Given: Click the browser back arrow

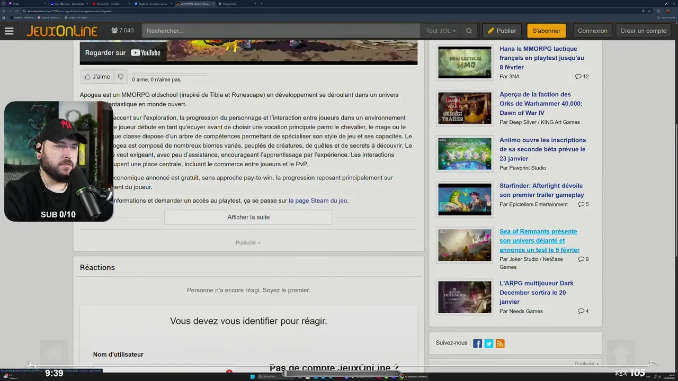Looking at the screenshot, I should coord(4,11).
